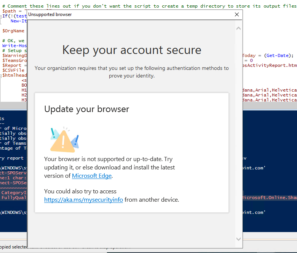Image resolution: width=297 pixels, height=253 pixels.
Task: Click the 'ry report' console output line
Action: [x=12, y=158]
